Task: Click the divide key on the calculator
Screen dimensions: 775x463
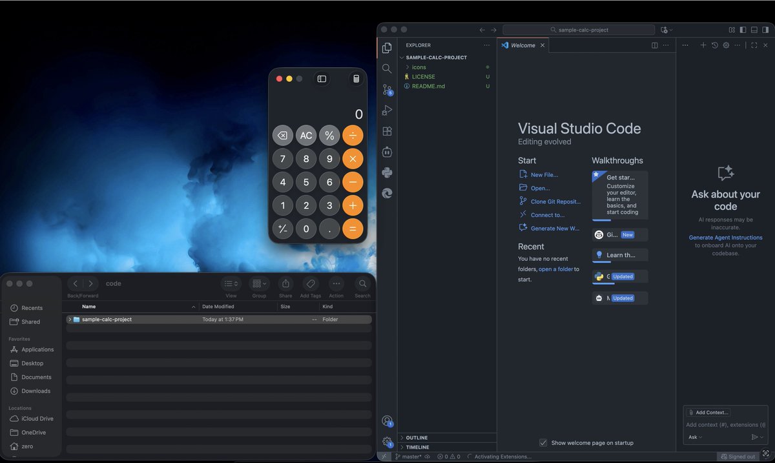Action: pyautogui.click(x=353, y=136)
